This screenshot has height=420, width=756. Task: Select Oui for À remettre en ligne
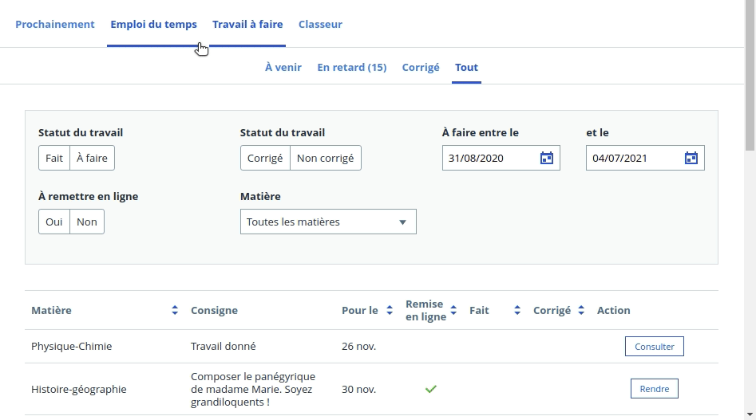point(54,222)
